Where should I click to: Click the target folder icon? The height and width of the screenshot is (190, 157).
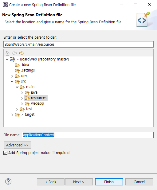pos(17,115)
